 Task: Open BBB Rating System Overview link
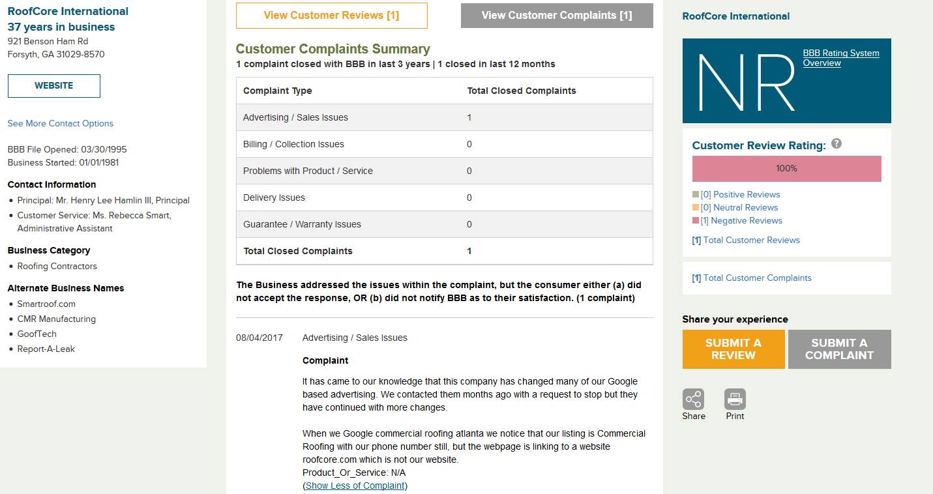tap(840, 58)
